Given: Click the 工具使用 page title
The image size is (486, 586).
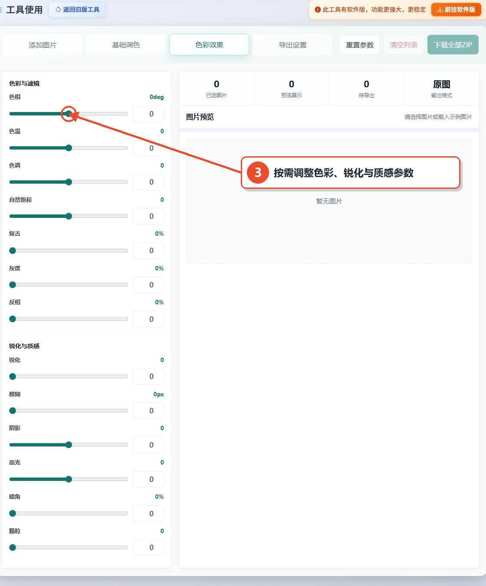Looking at the screenshot, I should tap(24, 10).
